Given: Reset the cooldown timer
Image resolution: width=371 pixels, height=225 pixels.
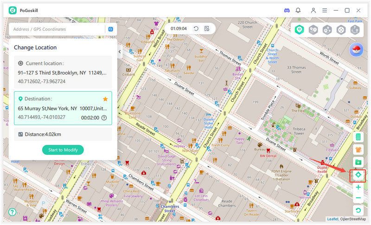Looking at the screenshot, I should (x=196, y=29).
